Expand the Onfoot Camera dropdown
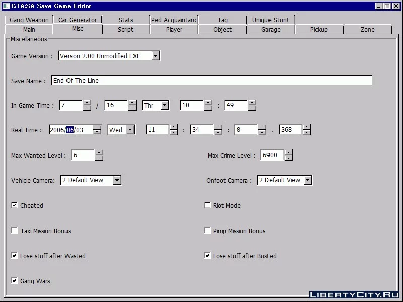Image resolution: width=403 pixels, height=302 pixels. (307, 180)
